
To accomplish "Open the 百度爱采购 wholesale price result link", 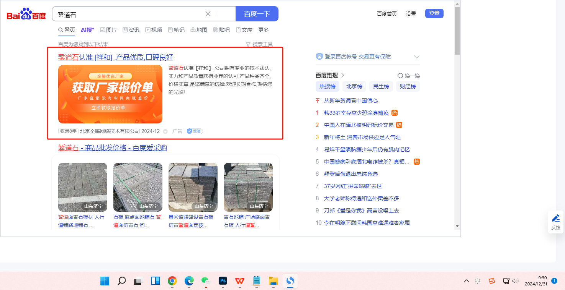I will click(113, 148).
